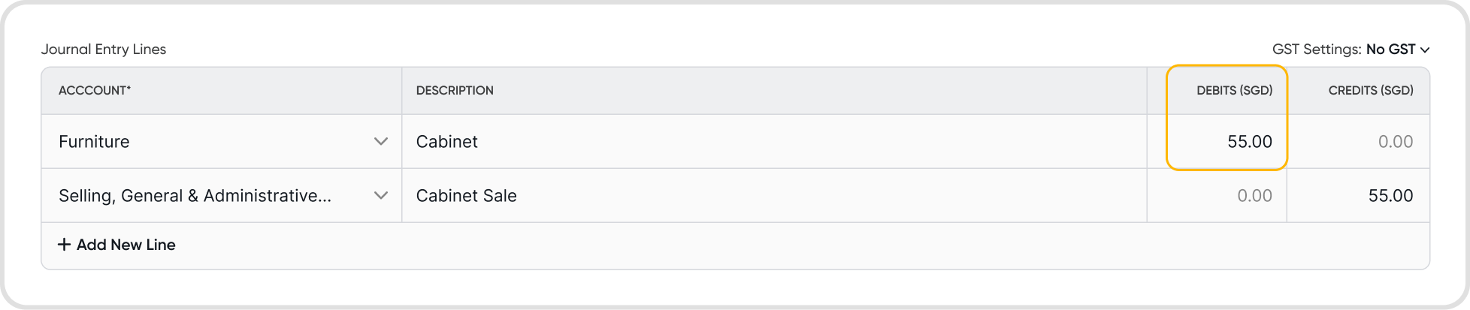Expand the Selling, General & Administrative account selector
Screen dimensions: 1470x310
click(x=222, y=195)
